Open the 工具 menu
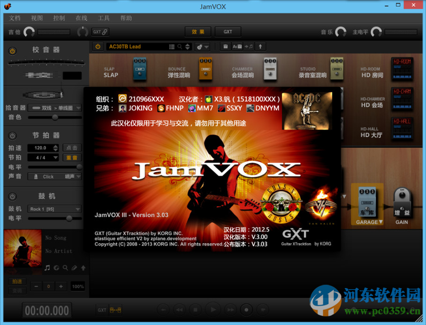426x325 pixels. click(x=104, y=18)
